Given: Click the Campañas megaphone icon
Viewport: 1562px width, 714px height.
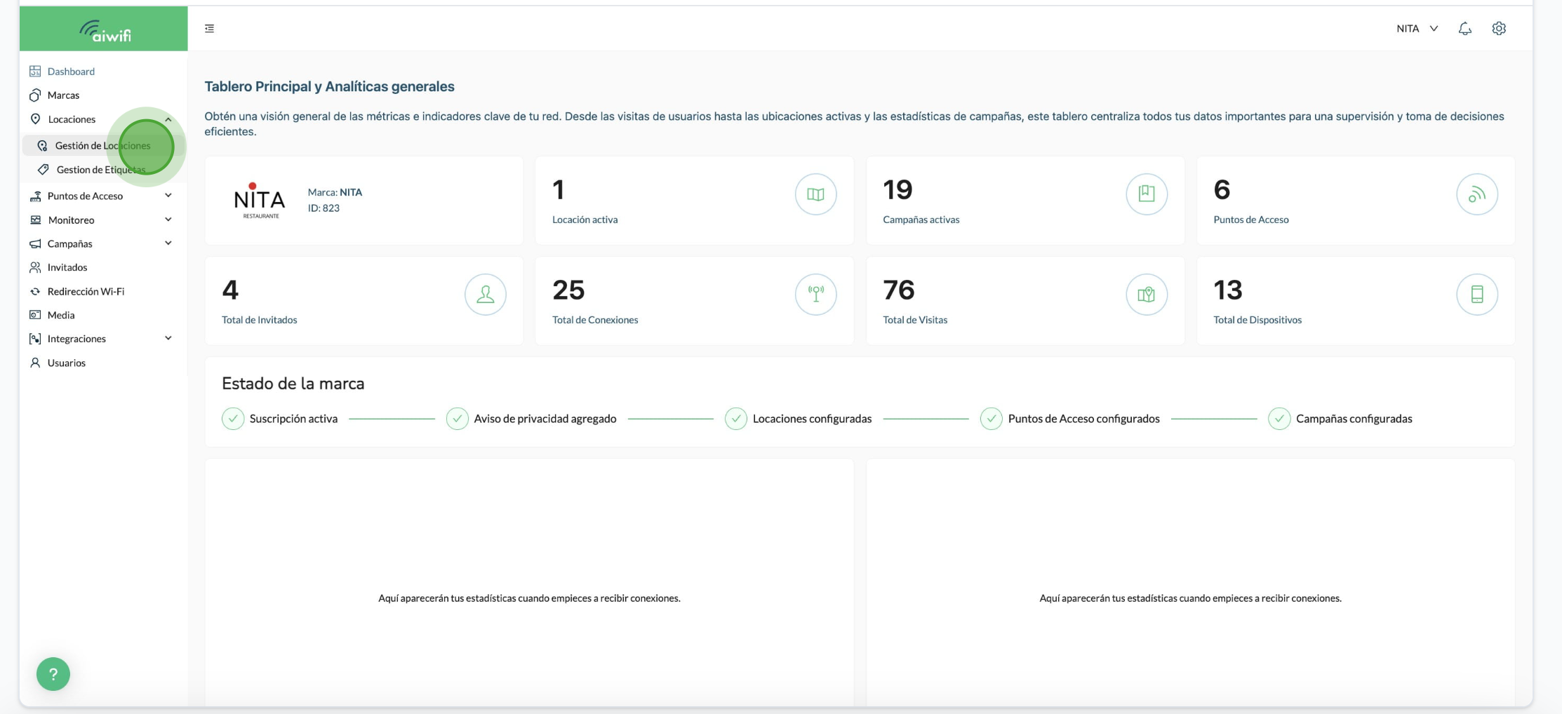Looking at the screenshot, I should [x=35, y=243].
